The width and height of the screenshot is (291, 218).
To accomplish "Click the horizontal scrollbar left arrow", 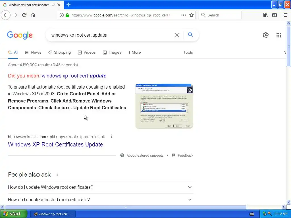I will 2,207.
